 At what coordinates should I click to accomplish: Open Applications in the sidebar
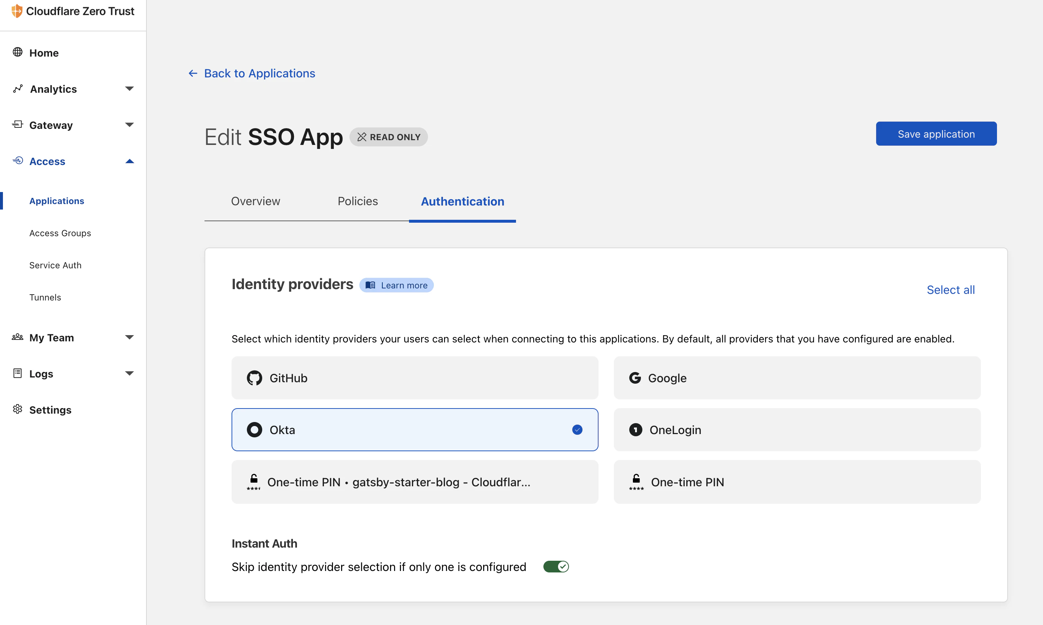click(x=57, y=201)
